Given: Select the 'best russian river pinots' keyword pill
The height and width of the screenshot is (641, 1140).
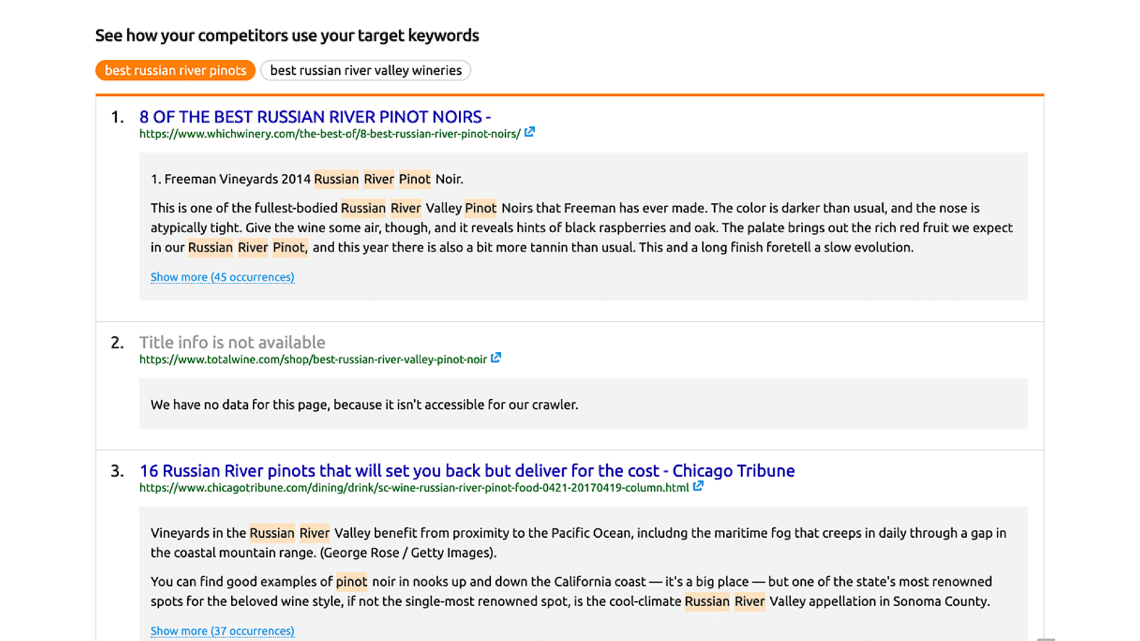Looking at the screenshot, I should (x=175, y=70).
